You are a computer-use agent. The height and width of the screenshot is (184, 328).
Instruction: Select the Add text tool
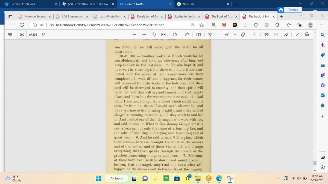click(199, 35)
